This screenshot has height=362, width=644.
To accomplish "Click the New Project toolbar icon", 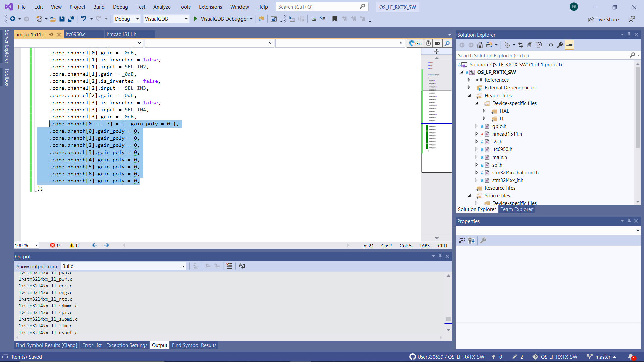I will (x=39, y=19).
